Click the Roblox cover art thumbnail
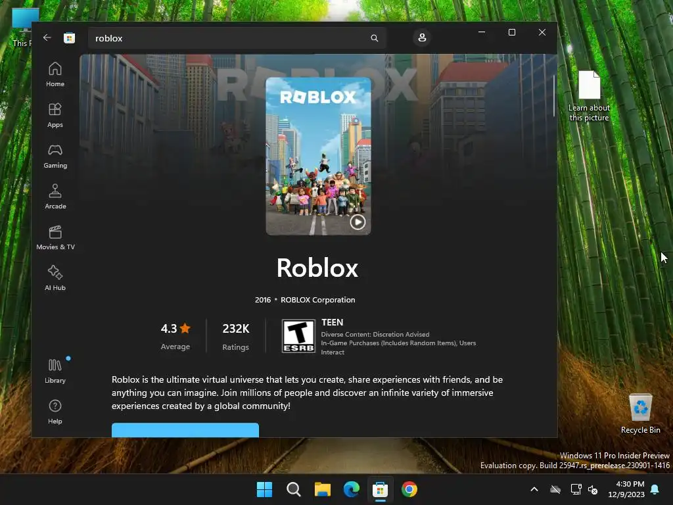This screenshot has height=505, width=673. coord(318,156)
